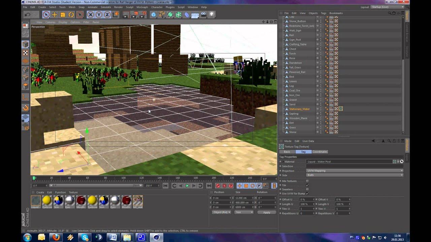
Task: Open the Layout Startup (User) dropdown
Action: pos(388,7)
